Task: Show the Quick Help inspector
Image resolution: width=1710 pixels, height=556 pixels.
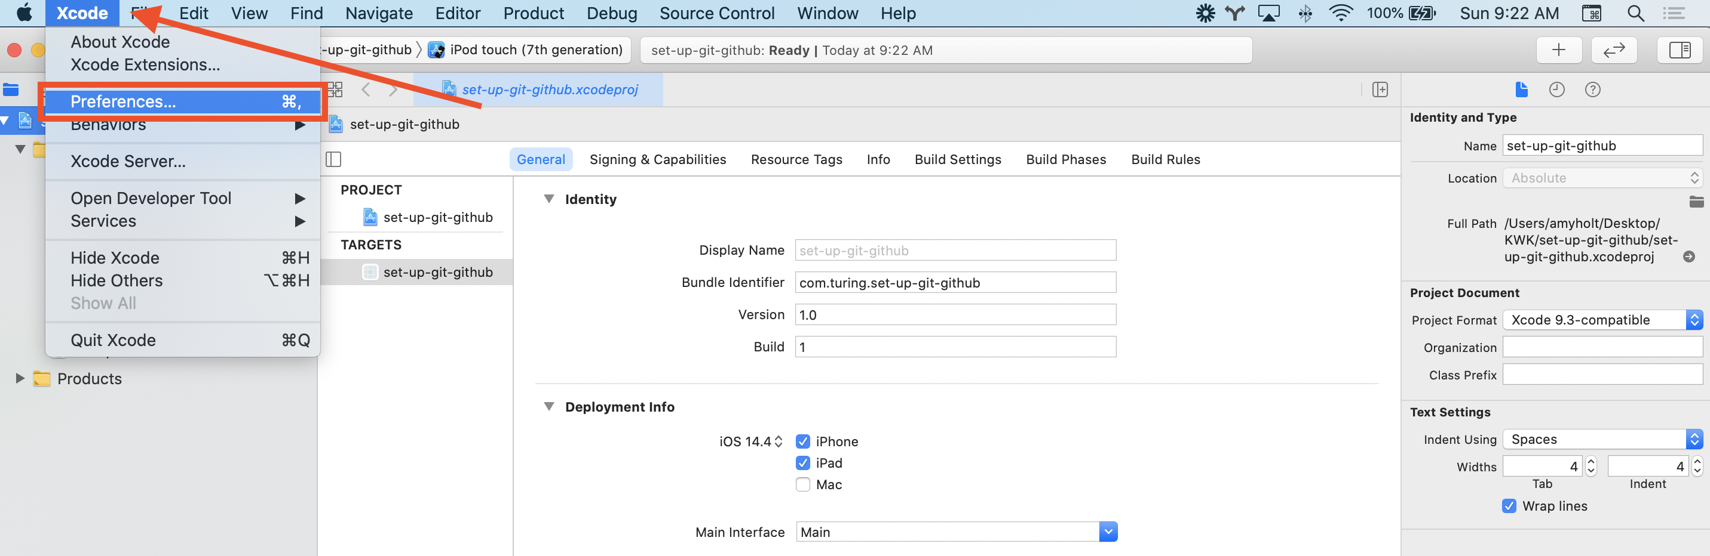Action: pyautogui.click(x=1592, y=89)
